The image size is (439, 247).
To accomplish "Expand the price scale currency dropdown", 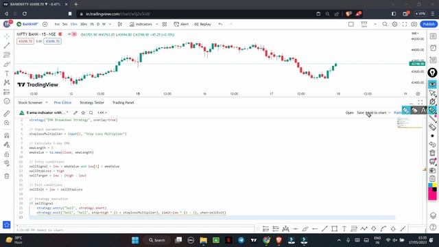I will (415, 34).
